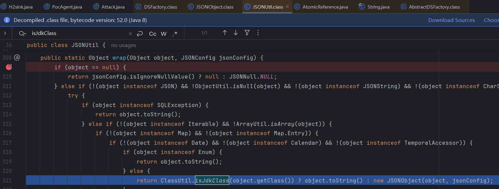Clear the isJdkClass search text
The width and height of the screenshot is (499, 189).
click(x=130, y=34)
